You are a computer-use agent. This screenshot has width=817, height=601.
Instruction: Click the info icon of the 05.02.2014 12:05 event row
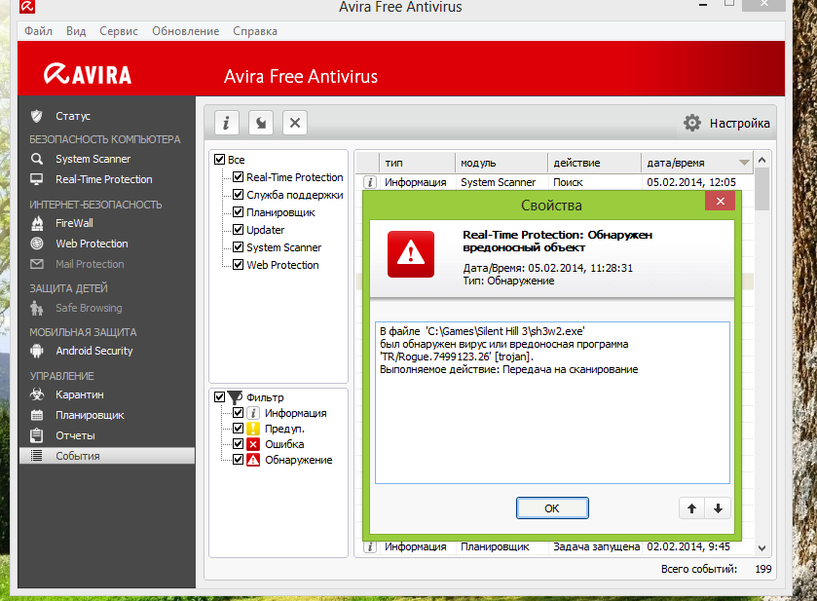[369, 182]
